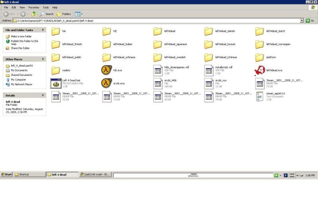Click the system tray clock
This screenshot has height=209, width=318.
click(310, 175)
